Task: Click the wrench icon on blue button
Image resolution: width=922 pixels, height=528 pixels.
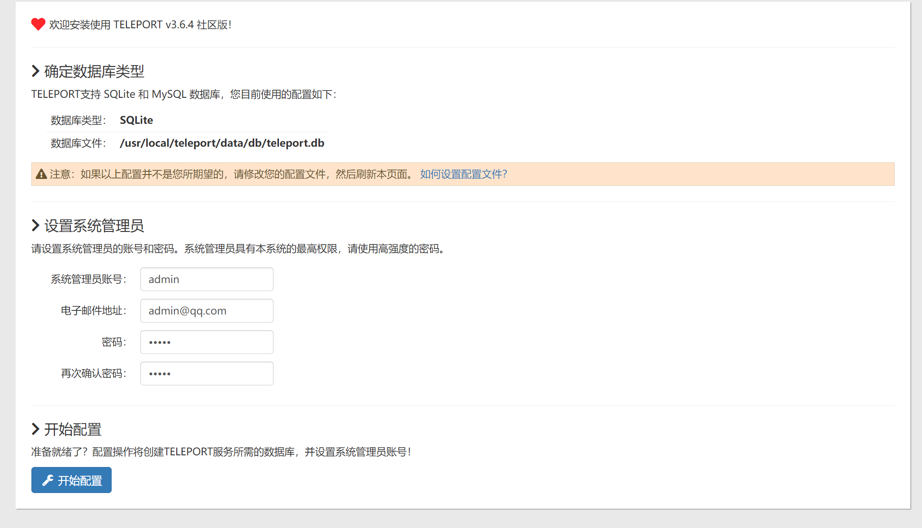Action: coord(48,480)
